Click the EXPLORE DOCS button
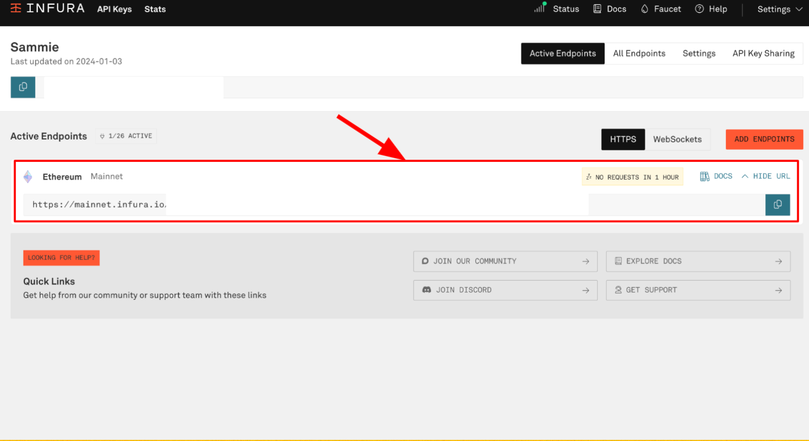This screenshot has width=809, height=441. (x=698, y=262)
